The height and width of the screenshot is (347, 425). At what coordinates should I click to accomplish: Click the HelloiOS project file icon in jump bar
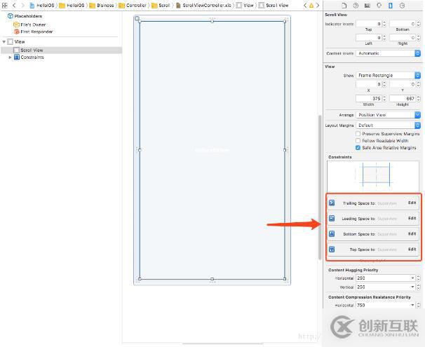(x=32, y=5)
